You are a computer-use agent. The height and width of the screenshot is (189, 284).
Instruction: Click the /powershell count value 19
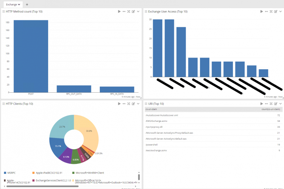tap(278, 145)
